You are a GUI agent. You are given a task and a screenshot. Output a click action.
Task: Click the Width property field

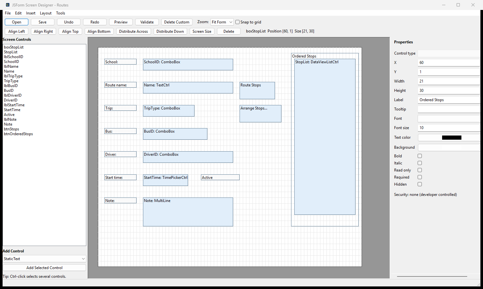449,81
